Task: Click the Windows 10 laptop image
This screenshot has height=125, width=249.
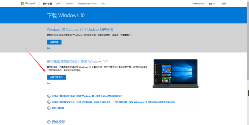Action: [x=175, y=74]
